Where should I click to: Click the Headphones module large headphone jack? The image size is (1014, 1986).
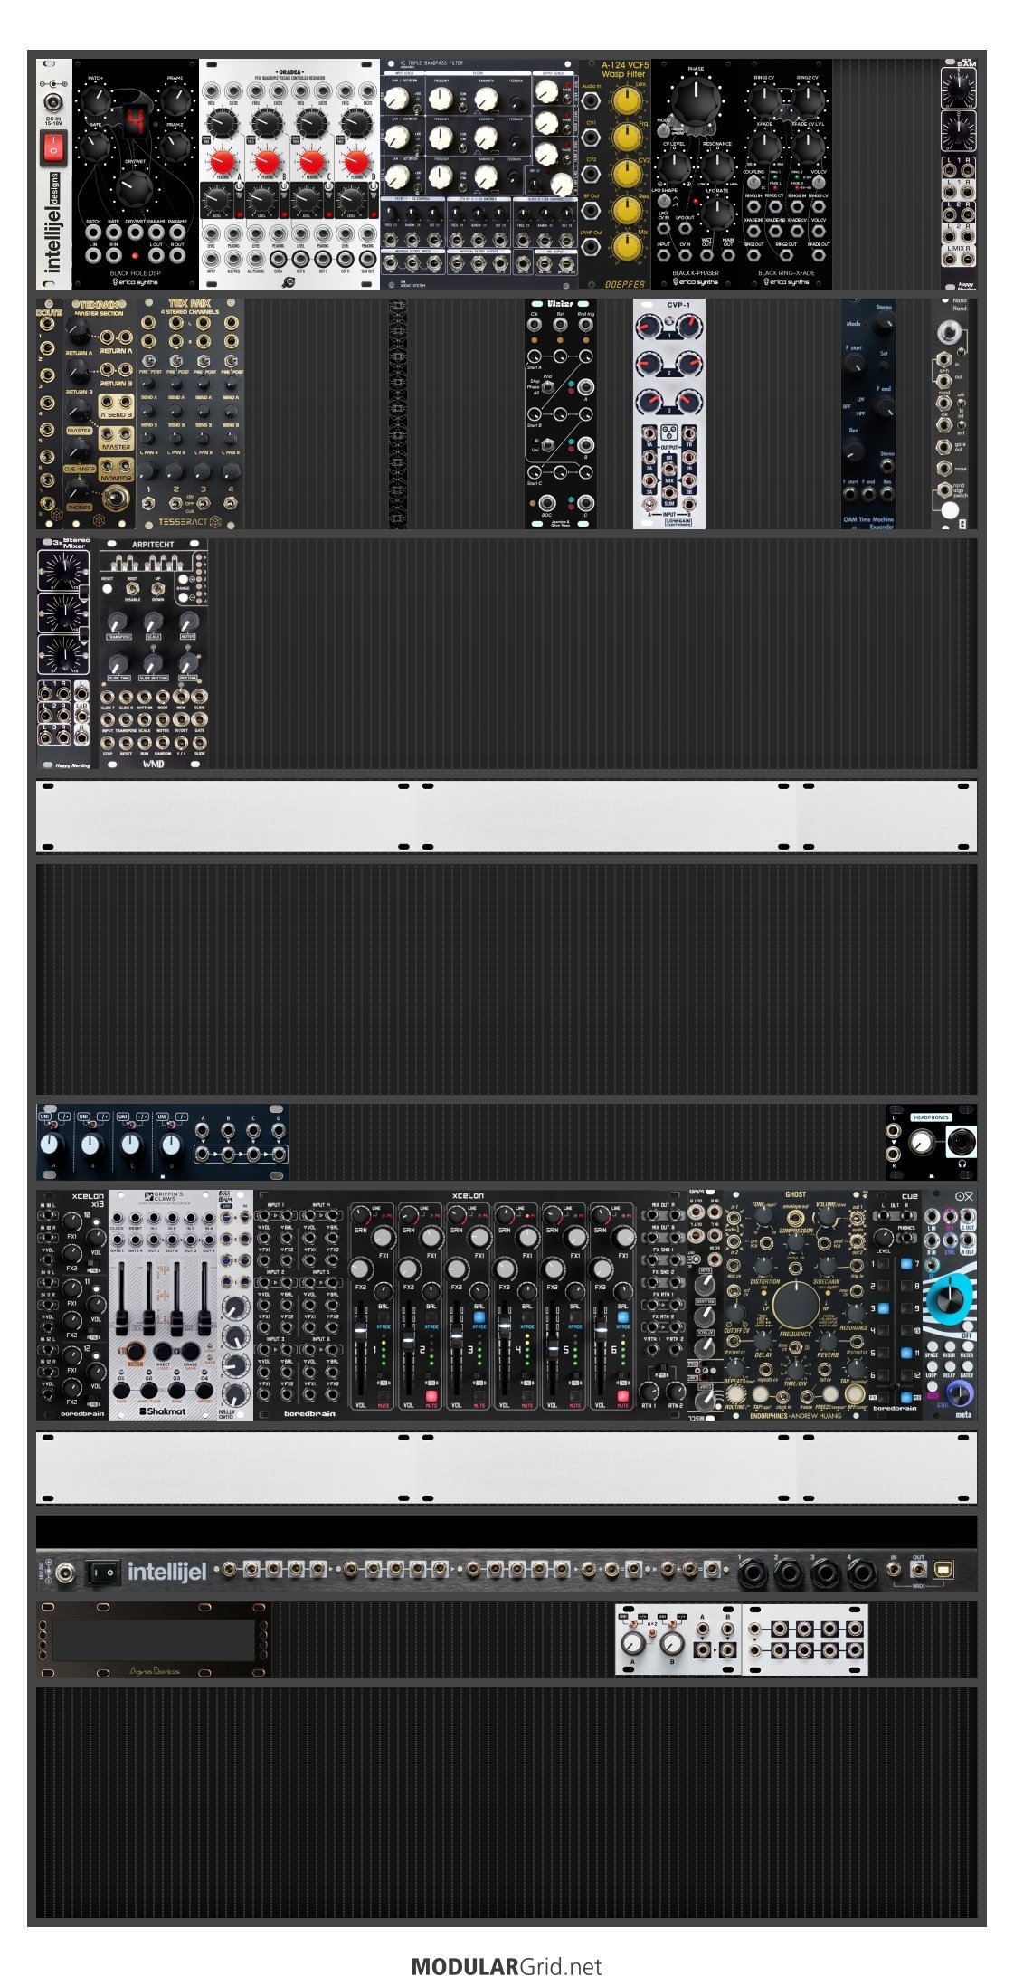pos(961,1144)
